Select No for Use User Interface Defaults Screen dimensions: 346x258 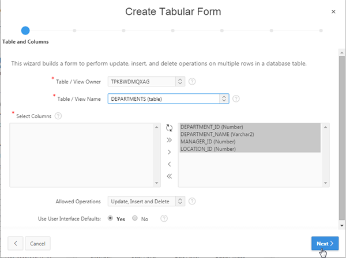click(135, 219)
